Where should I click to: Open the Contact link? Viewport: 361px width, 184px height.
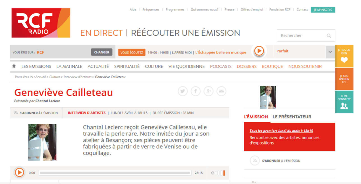302,10
